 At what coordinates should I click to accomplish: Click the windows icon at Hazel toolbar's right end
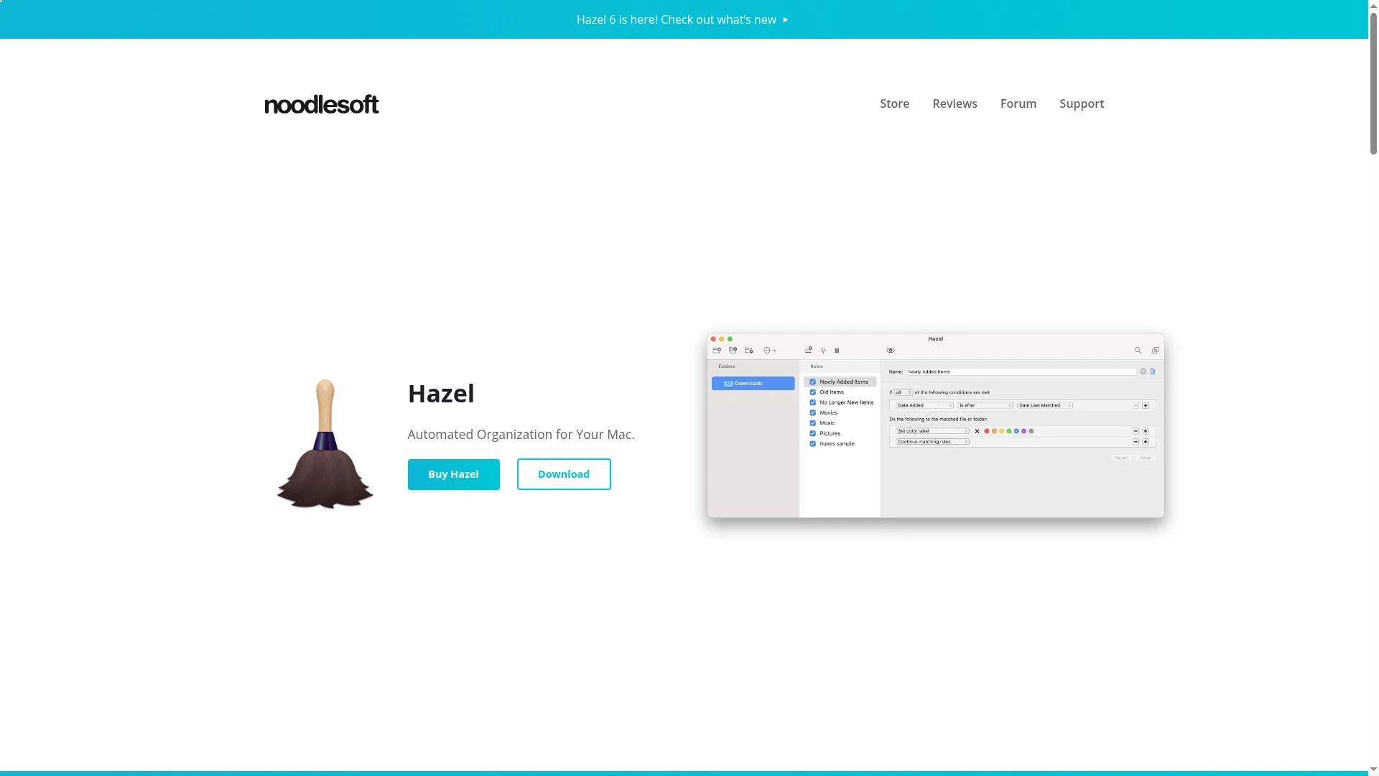point(1156,350)
